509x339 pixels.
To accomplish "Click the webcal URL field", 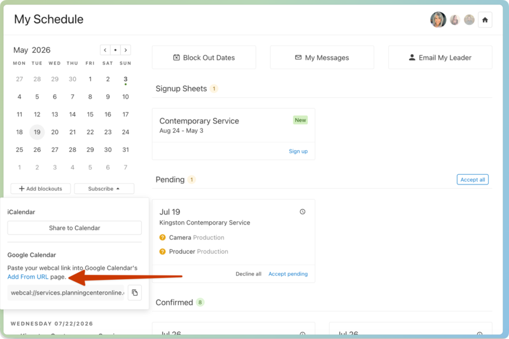I will pos(66,293).
